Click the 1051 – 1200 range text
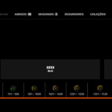112x112 pixels. (56, 94)
